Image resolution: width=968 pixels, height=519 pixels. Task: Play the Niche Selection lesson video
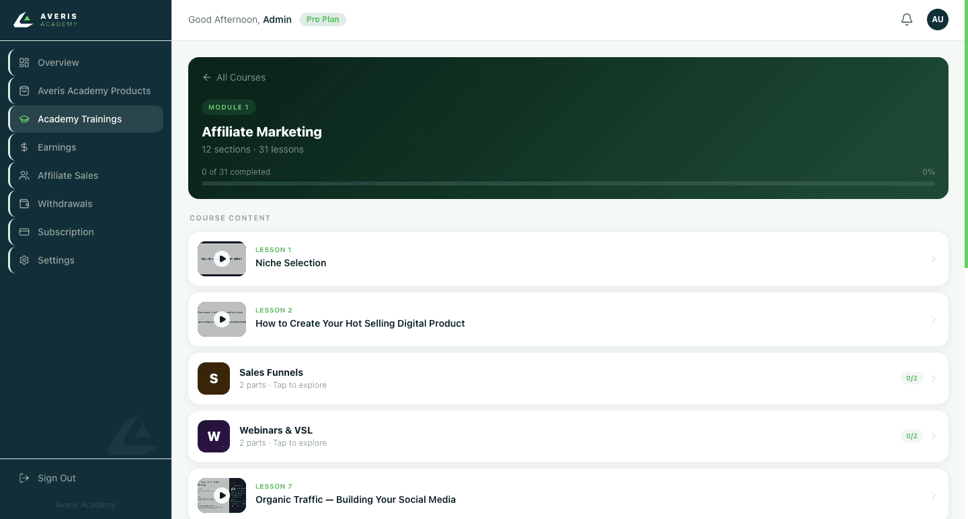[222, 259]
